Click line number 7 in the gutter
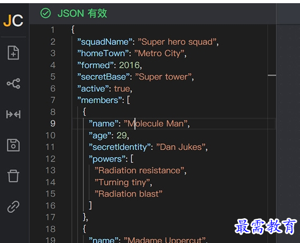 (x=53, y=100)
